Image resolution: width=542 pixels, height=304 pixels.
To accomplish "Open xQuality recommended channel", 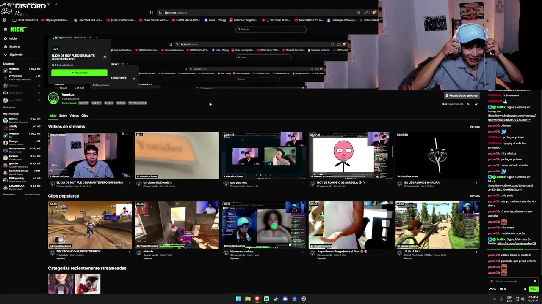I will click(21, 128).
